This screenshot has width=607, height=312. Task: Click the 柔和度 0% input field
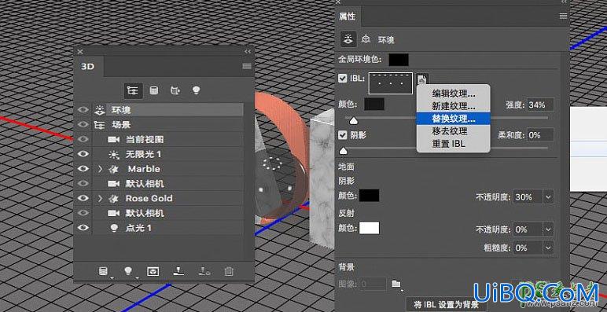[539, 134]
